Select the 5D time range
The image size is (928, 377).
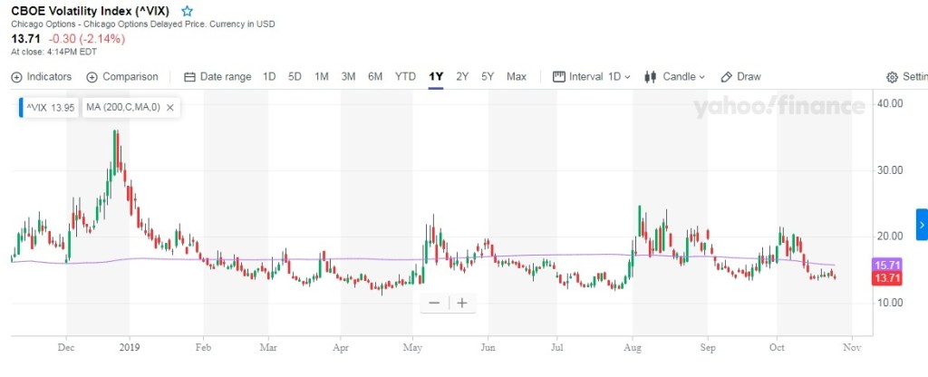[295, 77]
